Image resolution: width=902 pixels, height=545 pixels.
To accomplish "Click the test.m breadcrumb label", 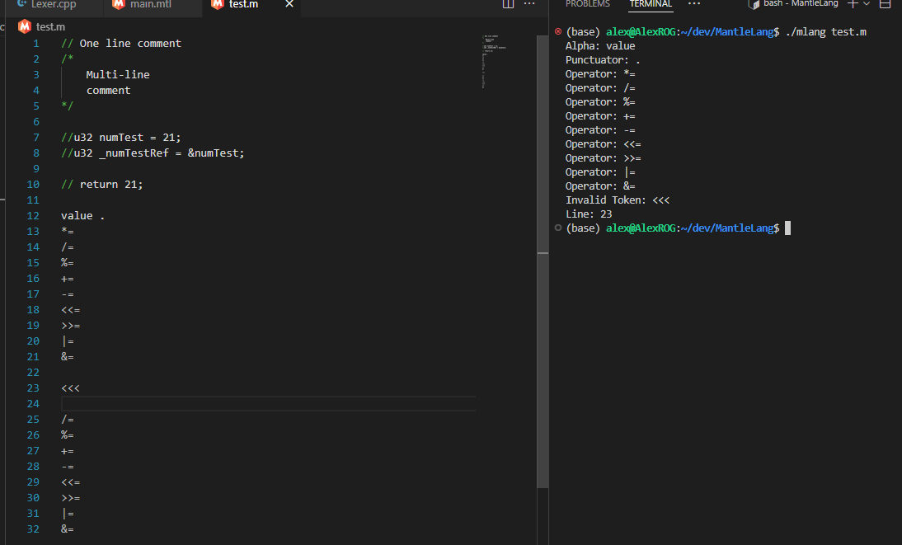I will (50, 26).
